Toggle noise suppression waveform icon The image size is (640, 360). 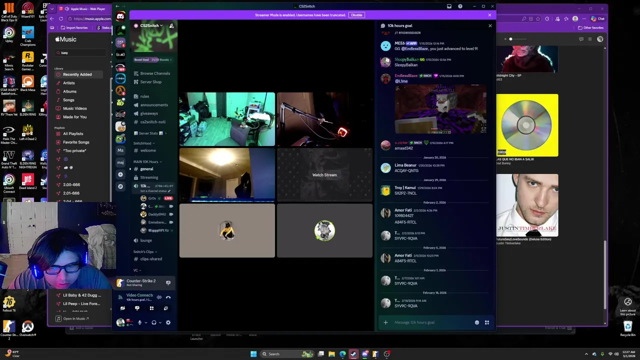pyautogui.click(x=159, y=297)
